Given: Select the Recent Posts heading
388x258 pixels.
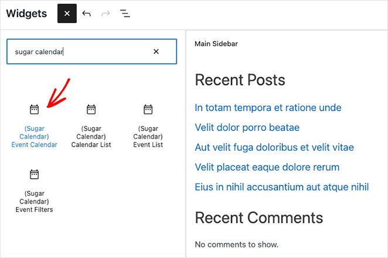Looking at the screenshot, I should coord(240,80).
